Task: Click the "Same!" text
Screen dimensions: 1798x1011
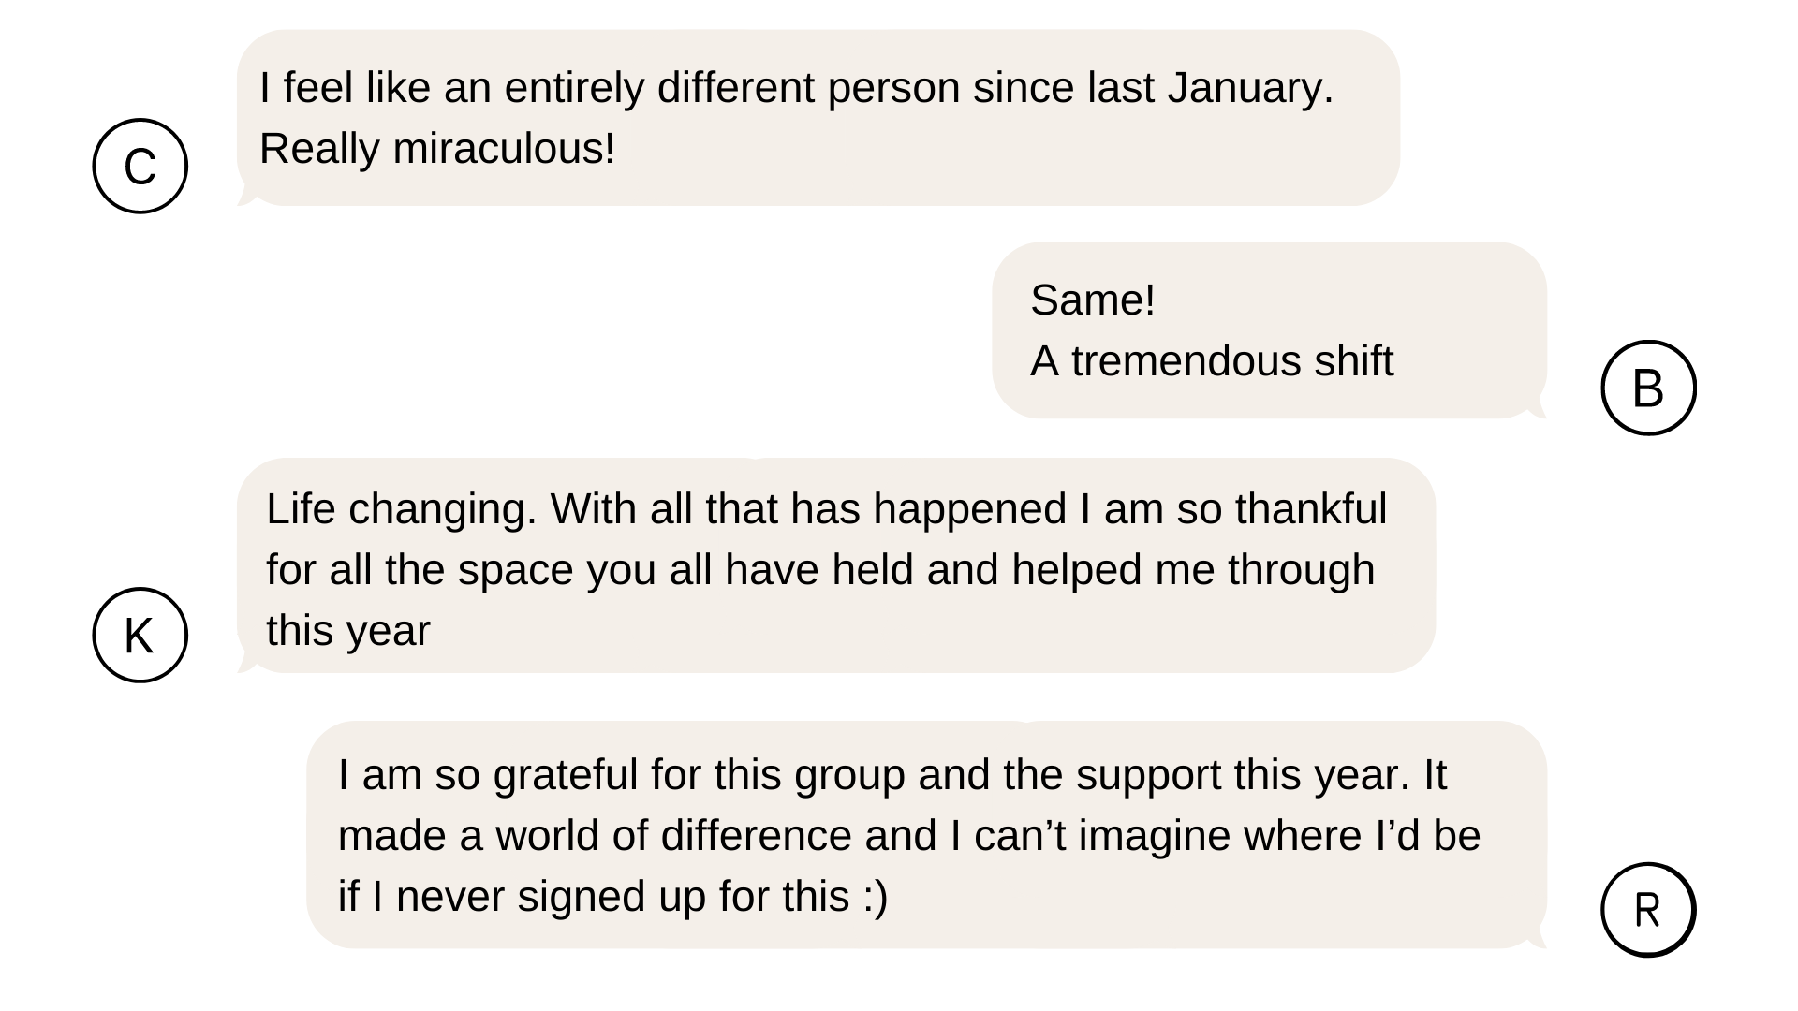Action: pyautogui.click(x=1093, y=300)
